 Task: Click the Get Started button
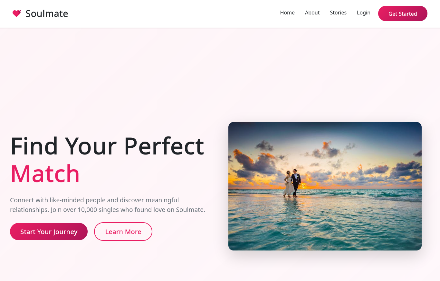click(x=403, y=13)
